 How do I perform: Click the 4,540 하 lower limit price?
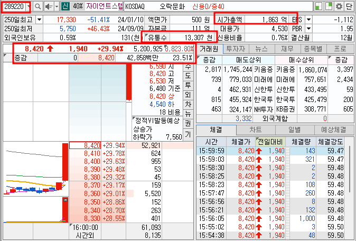point(162,104)
